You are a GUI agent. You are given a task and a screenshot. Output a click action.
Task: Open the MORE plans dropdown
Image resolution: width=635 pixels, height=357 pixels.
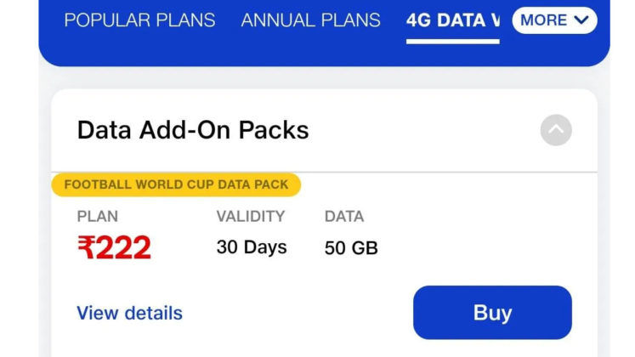coord(554,20)
